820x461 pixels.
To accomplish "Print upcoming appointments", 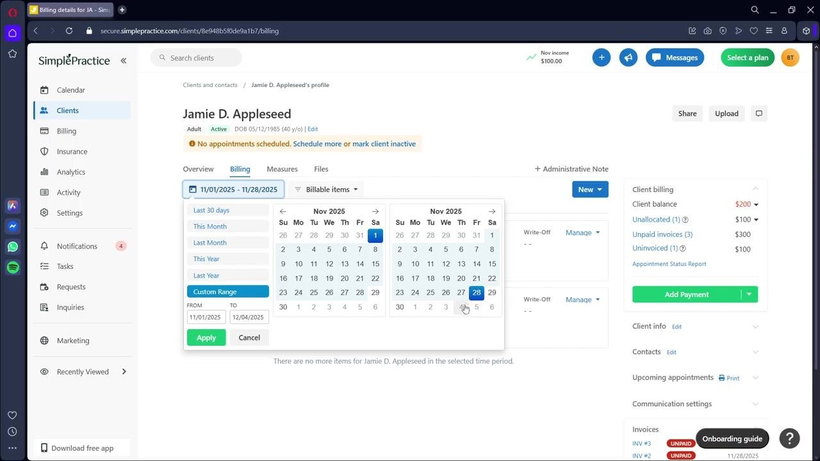I will pyautogui.click(x=729, y=378).
